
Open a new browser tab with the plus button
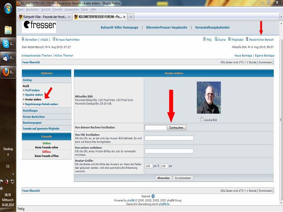click(x=131, y=17)
